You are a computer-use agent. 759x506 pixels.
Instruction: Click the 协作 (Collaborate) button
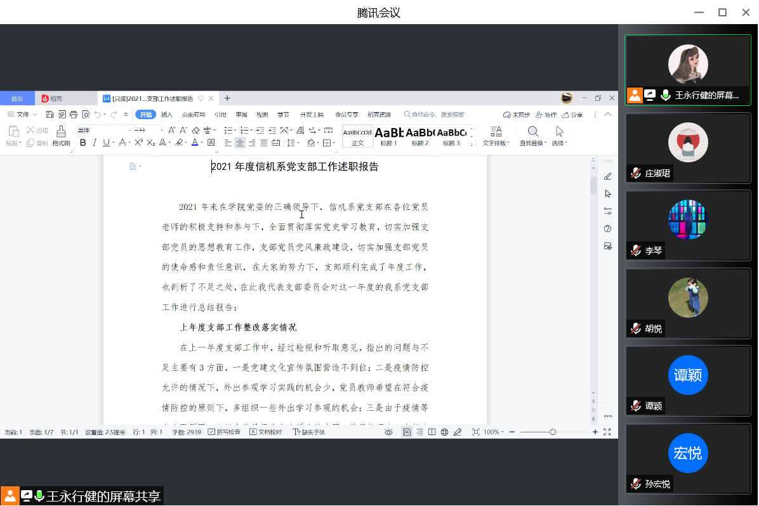click(546, 115)
